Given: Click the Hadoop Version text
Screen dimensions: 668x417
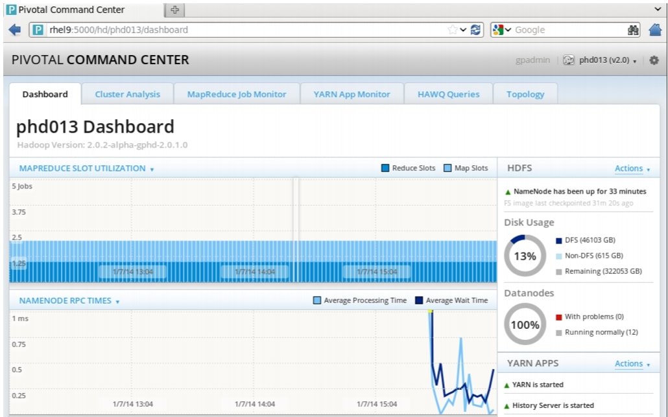Looking at the screenshot, I should 102,145.
